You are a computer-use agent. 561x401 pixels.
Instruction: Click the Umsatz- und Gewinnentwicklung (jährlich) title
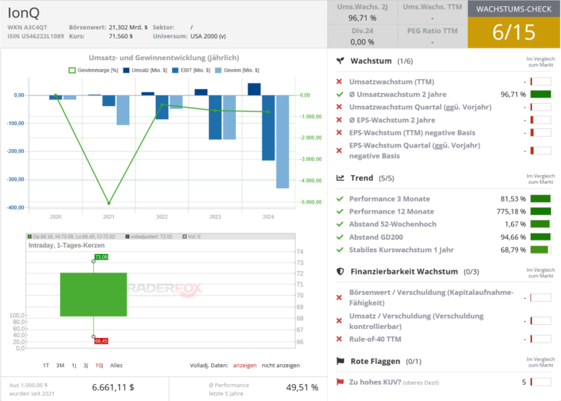[164, 58]
